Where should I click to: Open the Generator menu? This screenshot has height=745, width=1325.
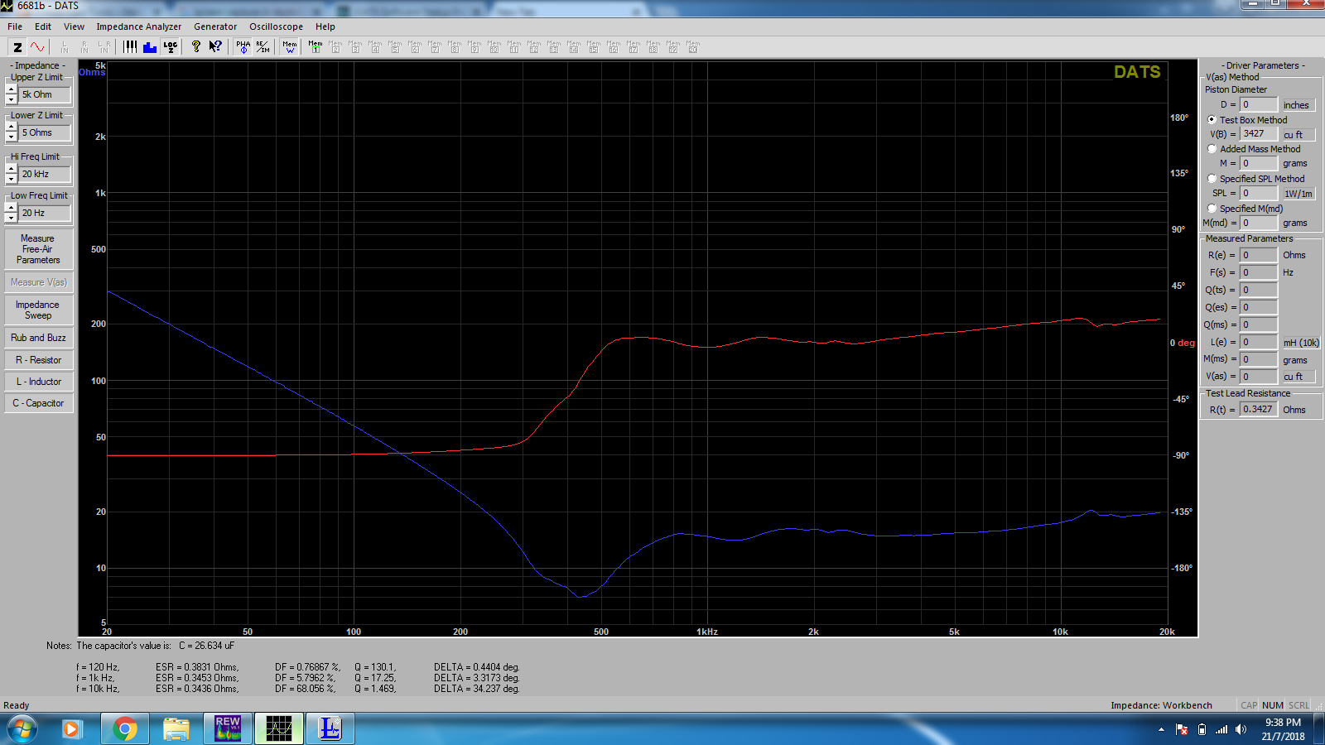215,26
